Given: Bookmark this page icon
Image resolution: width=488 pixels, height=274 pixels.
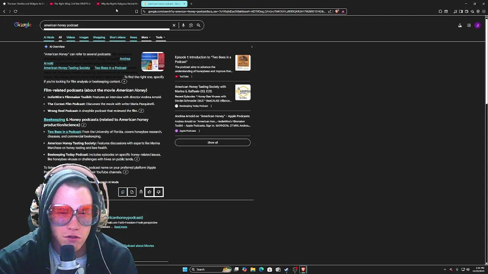Looking at the screenshot, I should [x=136, y=11].
